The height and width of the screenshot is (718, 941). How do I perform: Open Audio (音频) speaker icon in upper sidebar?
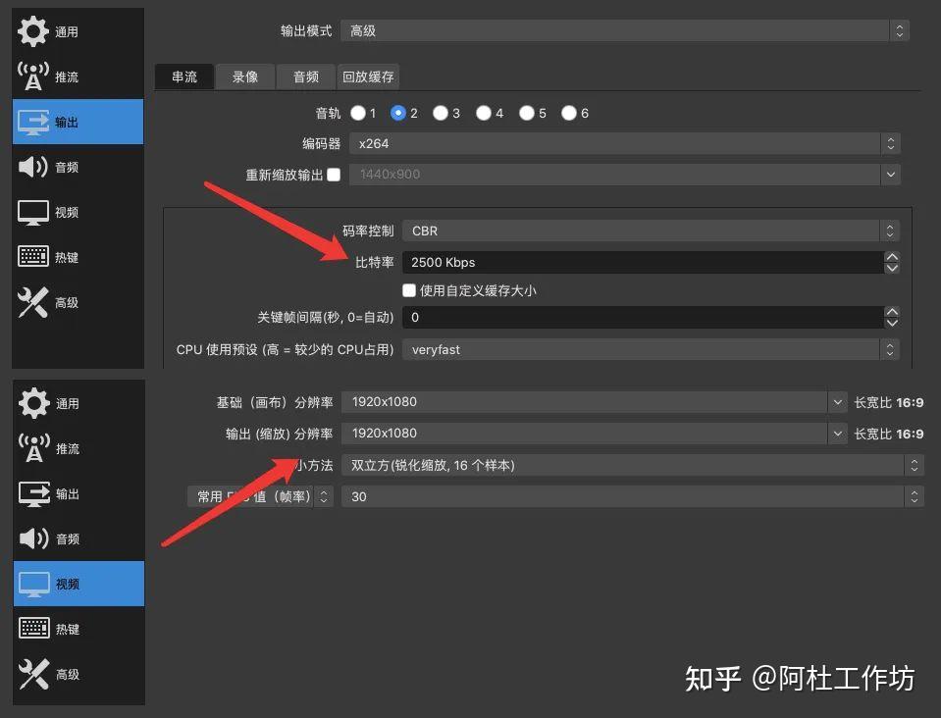[x=32, y=167]
